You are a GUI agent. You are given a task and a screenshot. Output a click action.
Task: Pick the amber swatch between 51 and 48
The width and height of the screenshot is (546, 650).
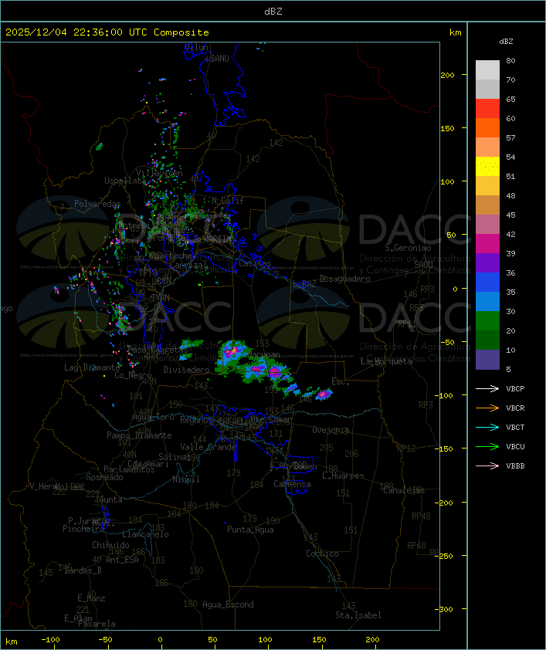[487, 186]
